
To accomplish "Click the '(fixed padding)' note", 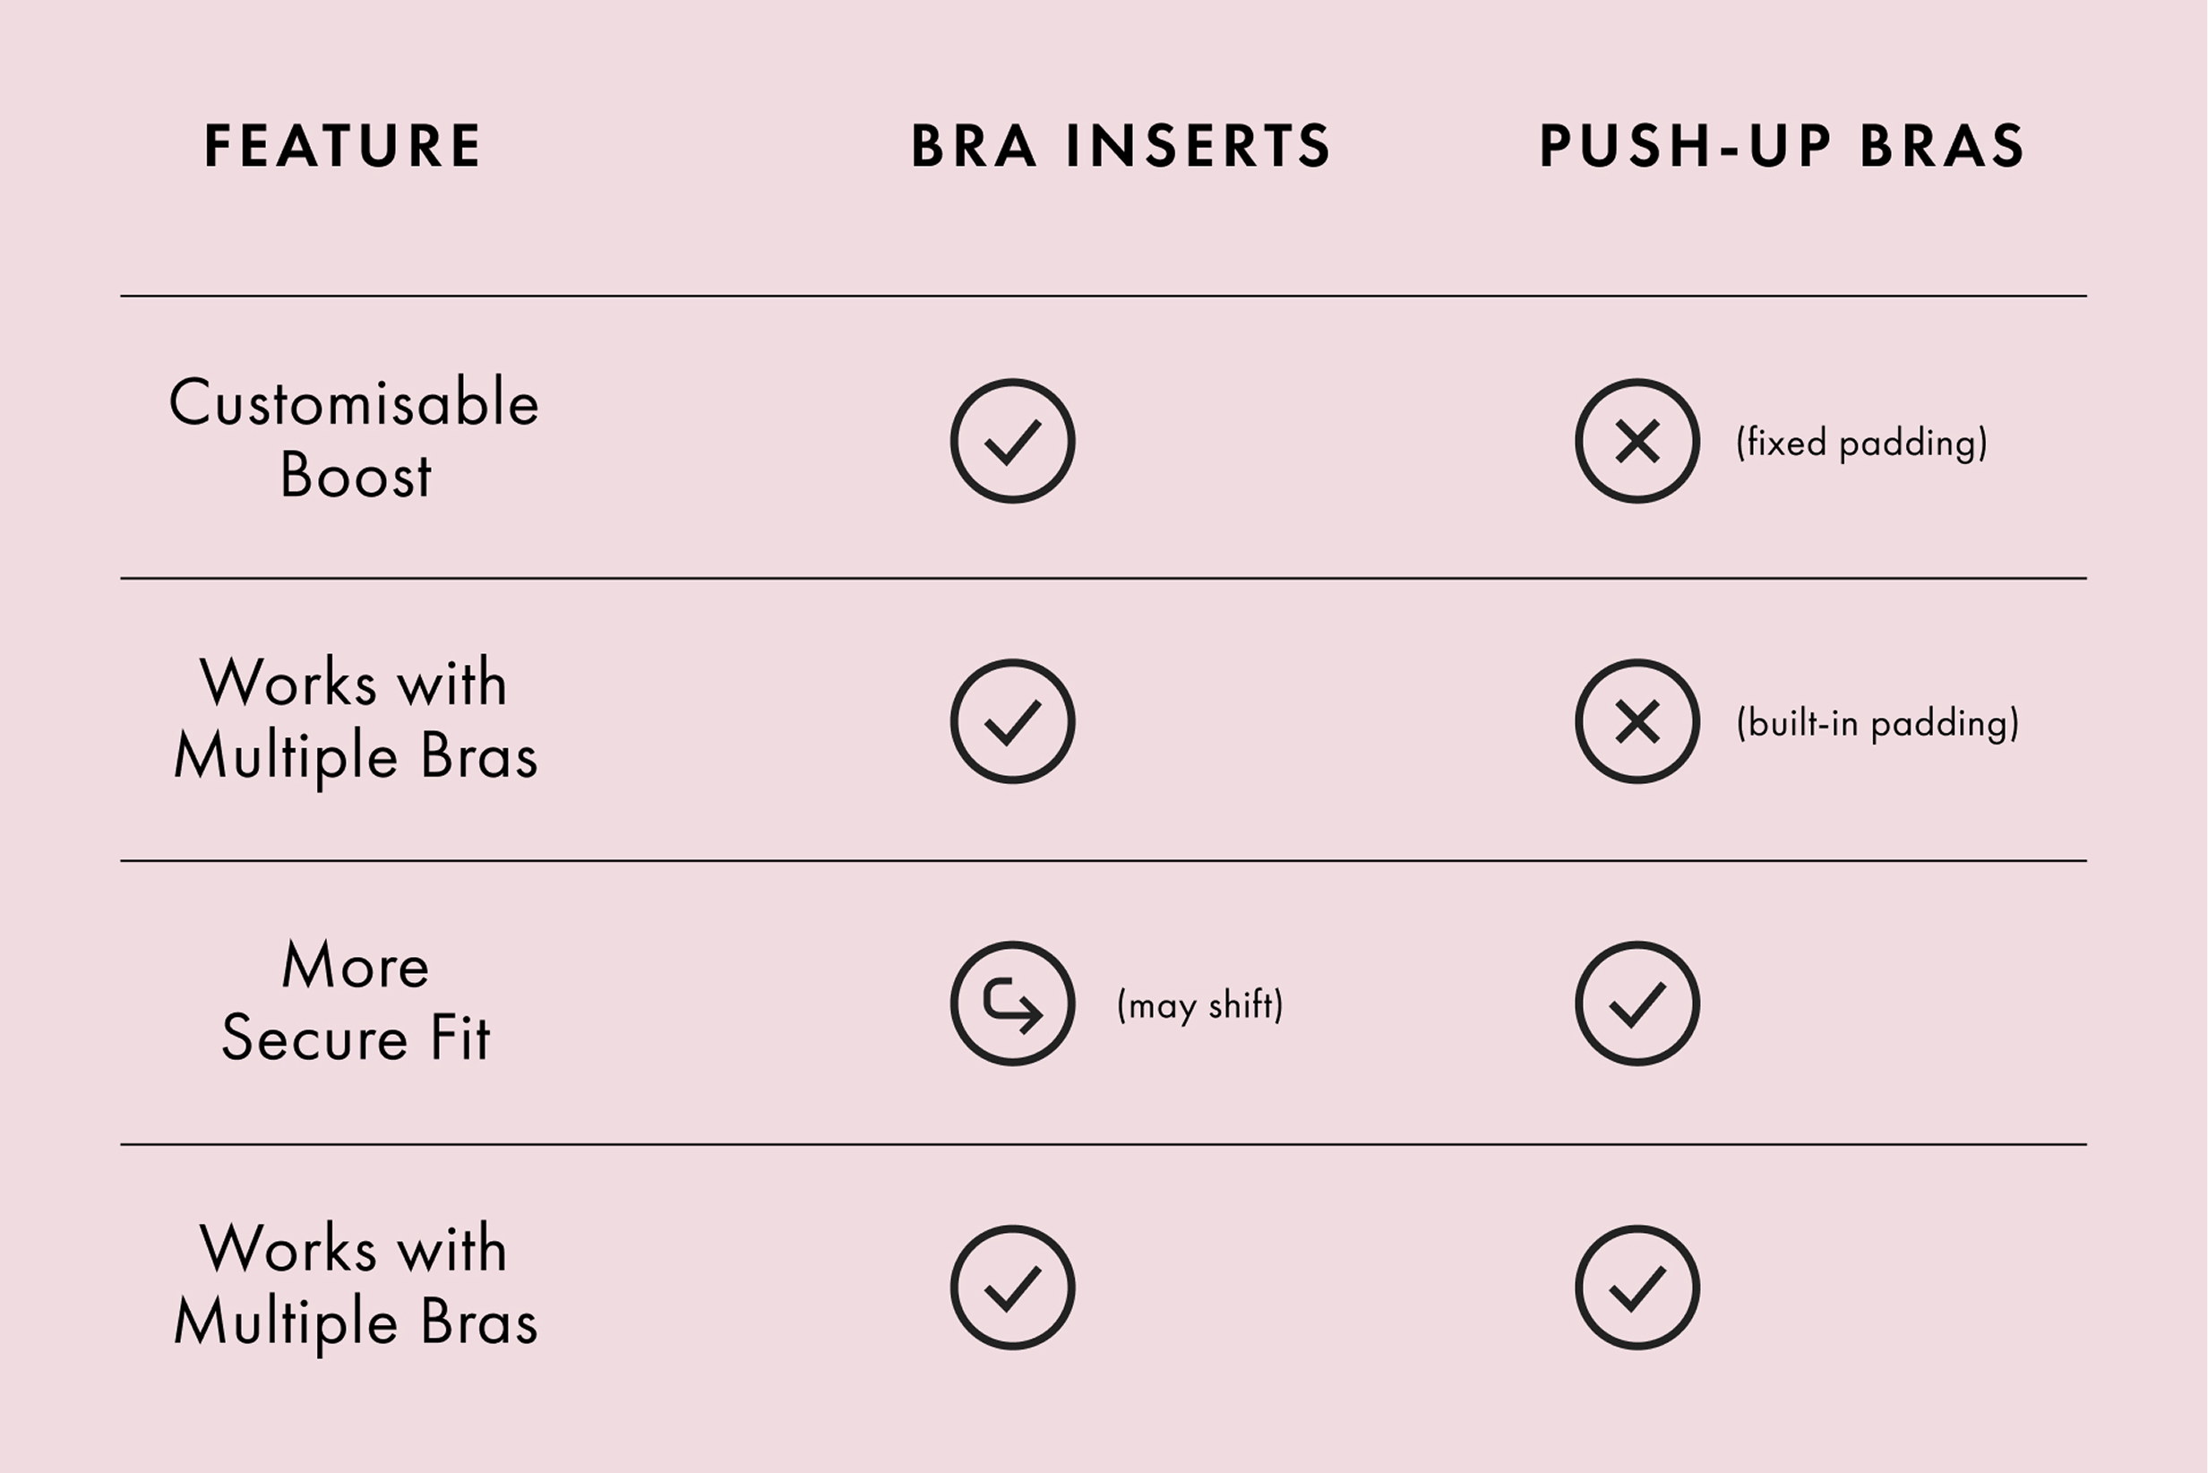I will (x=1861, y=443).
